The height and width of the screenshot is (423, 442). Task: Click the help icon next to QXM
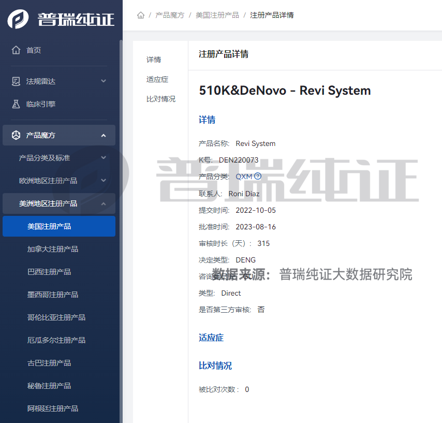pos(258,176)
